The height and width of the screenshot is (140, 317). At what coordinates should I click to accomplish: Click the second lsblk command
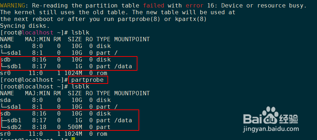click(80, 86)
